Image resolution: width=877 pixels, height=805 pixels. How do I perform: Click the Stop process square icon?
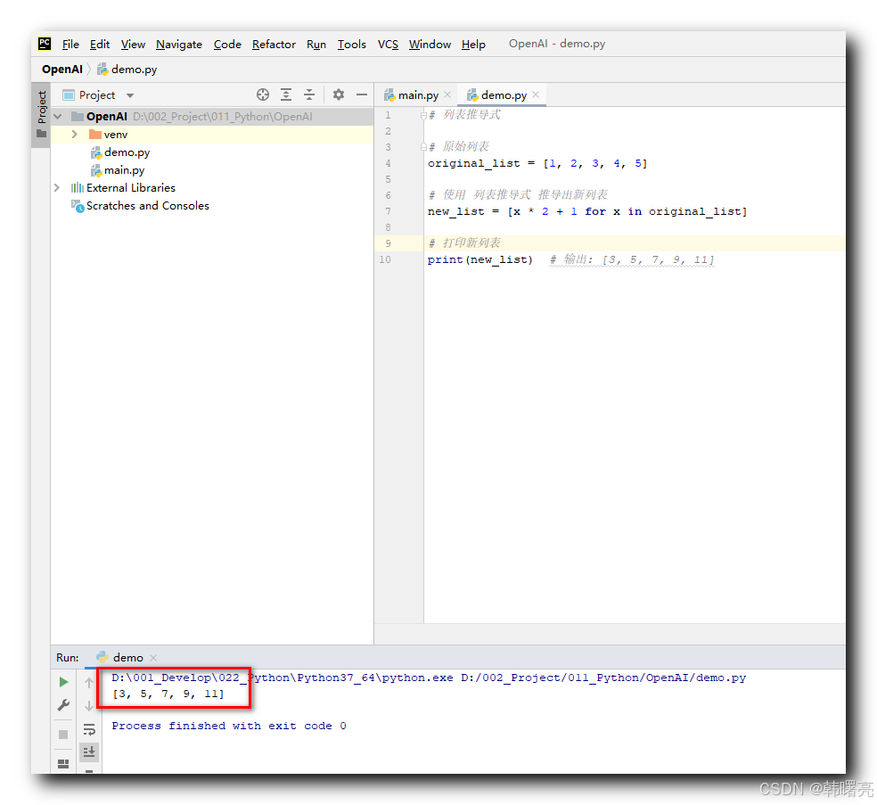pyautogui.click(x=63, y=735)
